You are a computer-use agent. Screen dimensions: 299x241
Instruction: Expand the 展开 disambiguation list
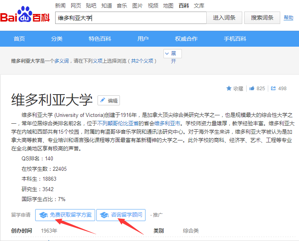(x=173, y=54)
